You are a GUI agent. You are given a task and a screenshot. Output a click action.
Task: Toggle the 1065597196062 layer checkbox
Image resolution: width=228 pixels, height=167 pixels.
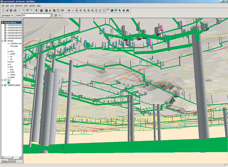tap(5, 85)
